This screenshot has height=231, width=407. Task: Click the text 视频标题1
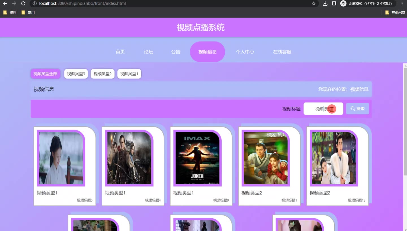289,200
